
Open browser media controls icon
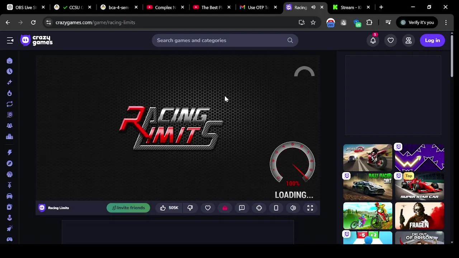[388, 22]
